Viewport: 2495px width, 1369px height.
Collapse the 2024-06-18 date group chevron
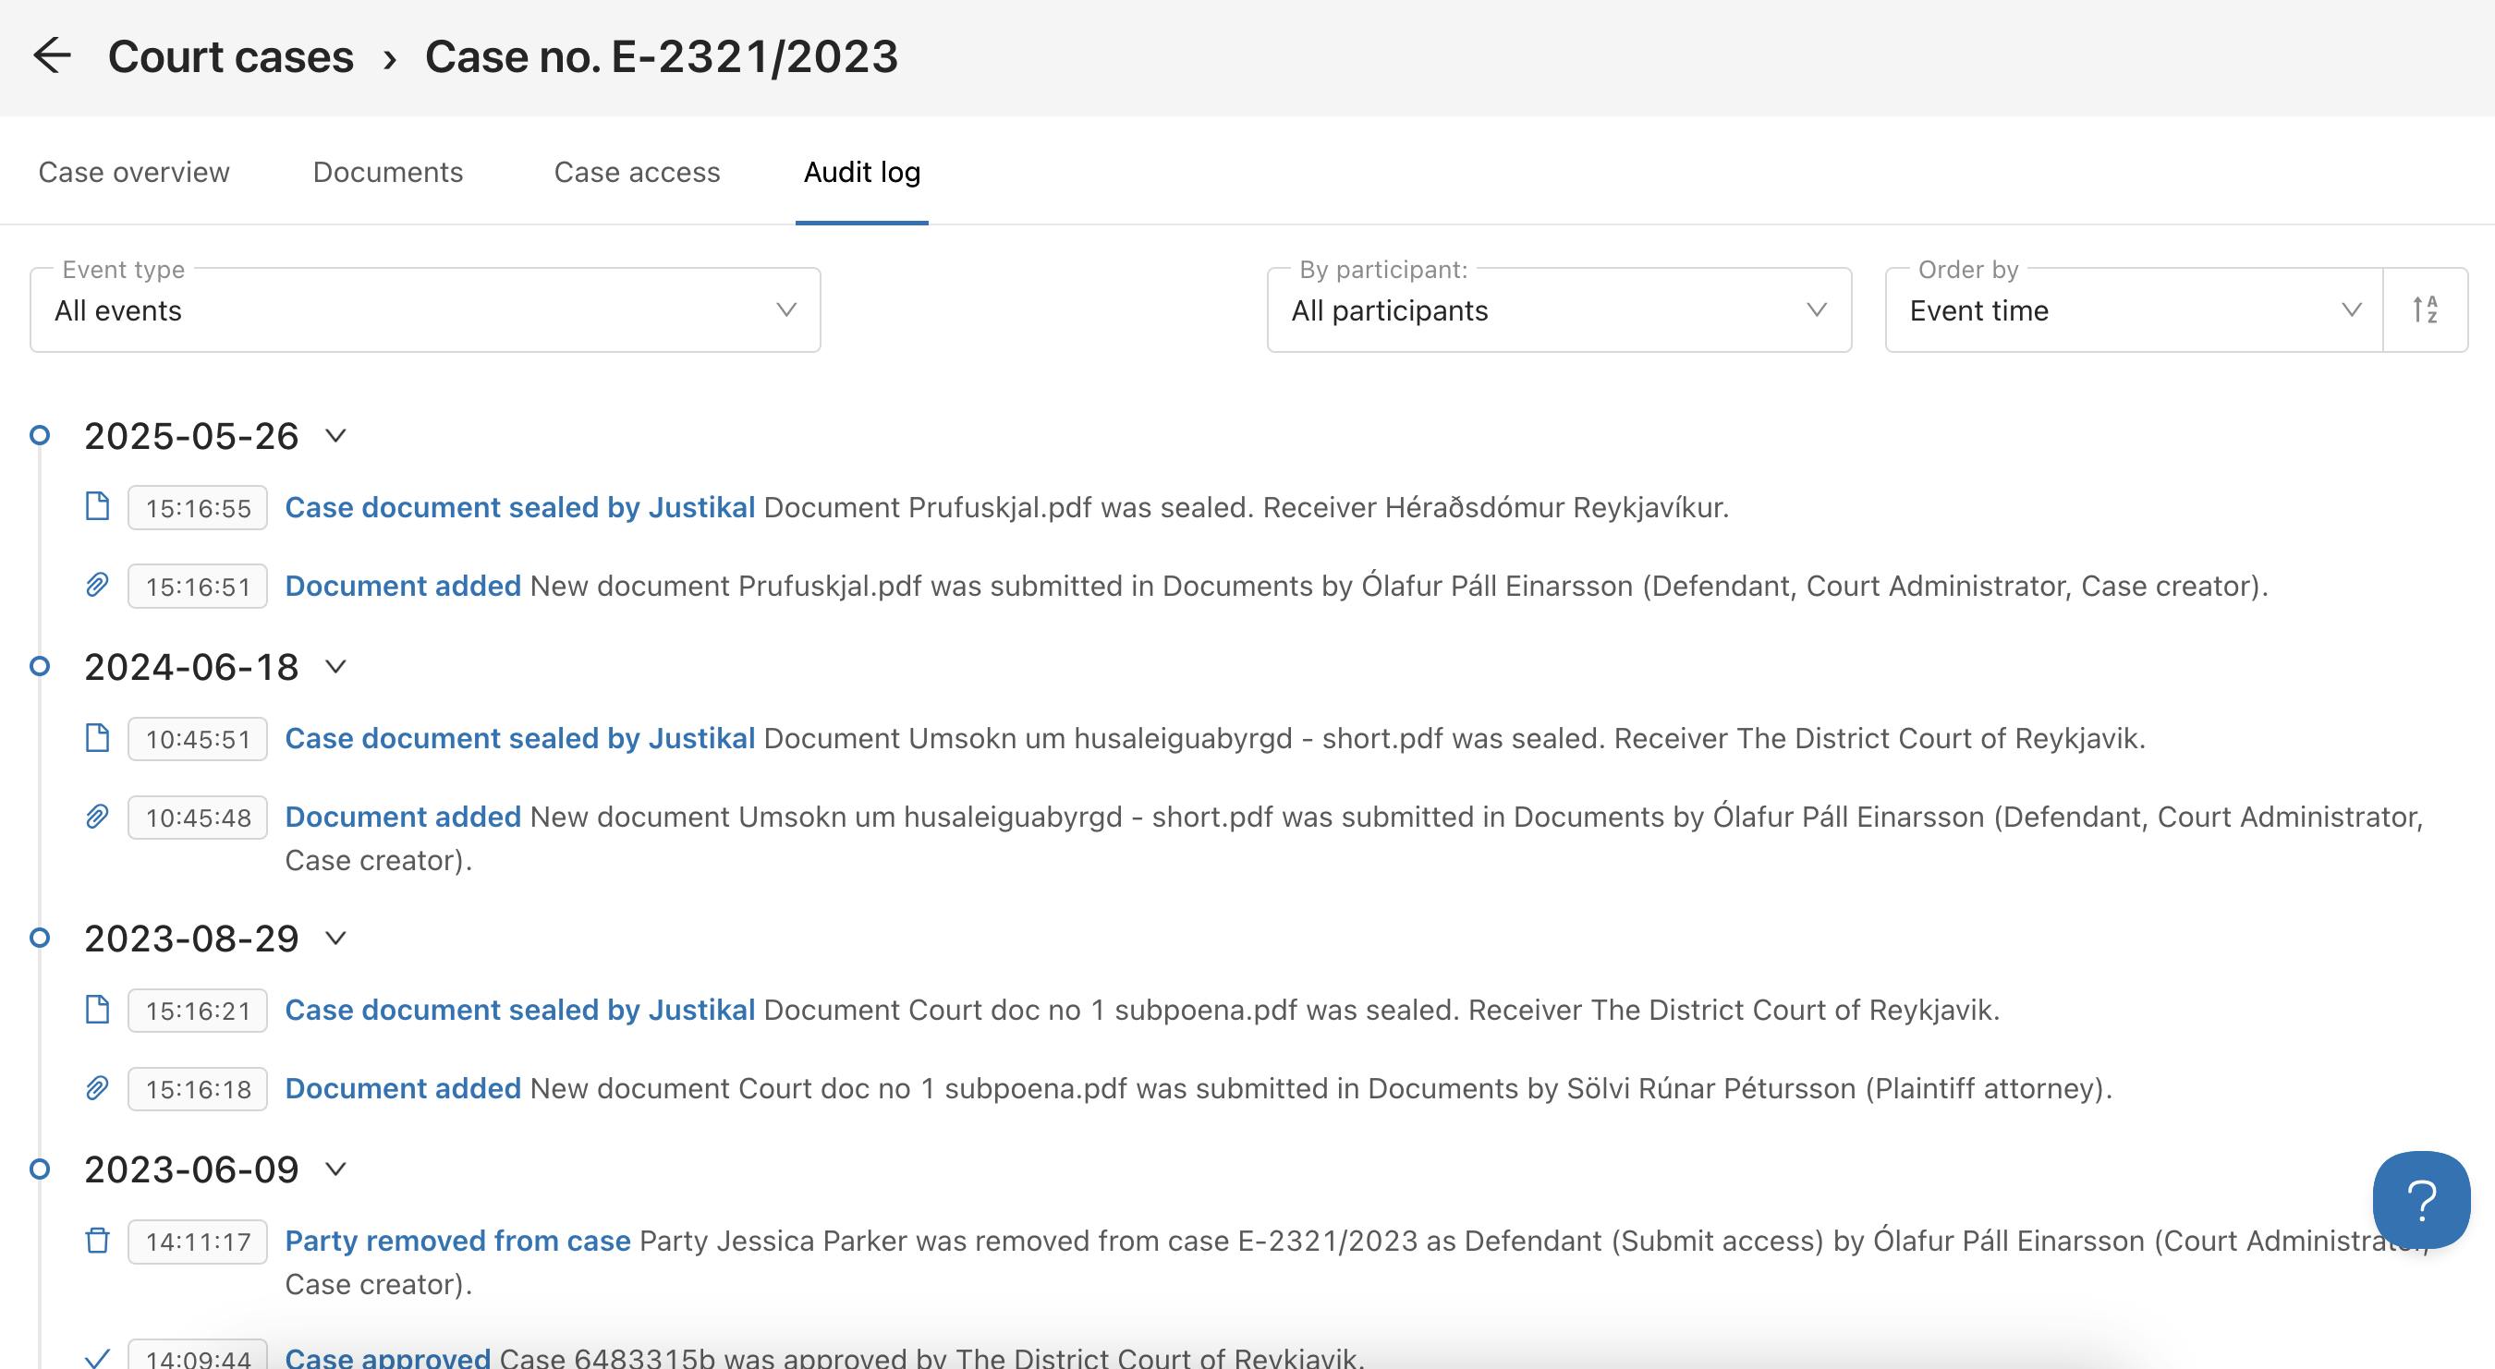(x=335, y=666)
